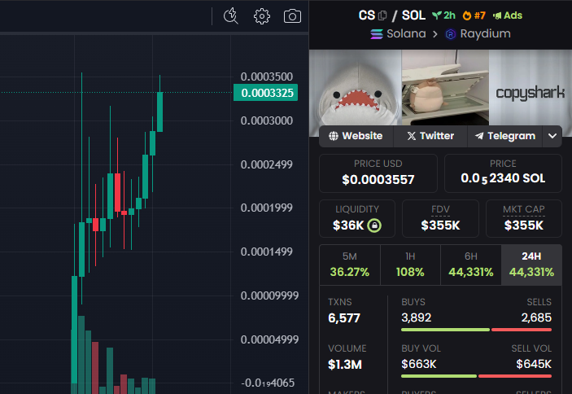Click the green buys progress bar

point(445,330)
